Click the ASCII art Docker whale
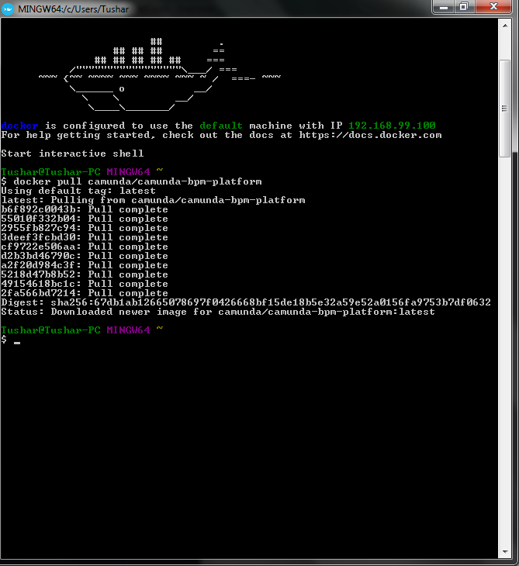This screenshot has height=566, width=519. [x=160, y=74]
